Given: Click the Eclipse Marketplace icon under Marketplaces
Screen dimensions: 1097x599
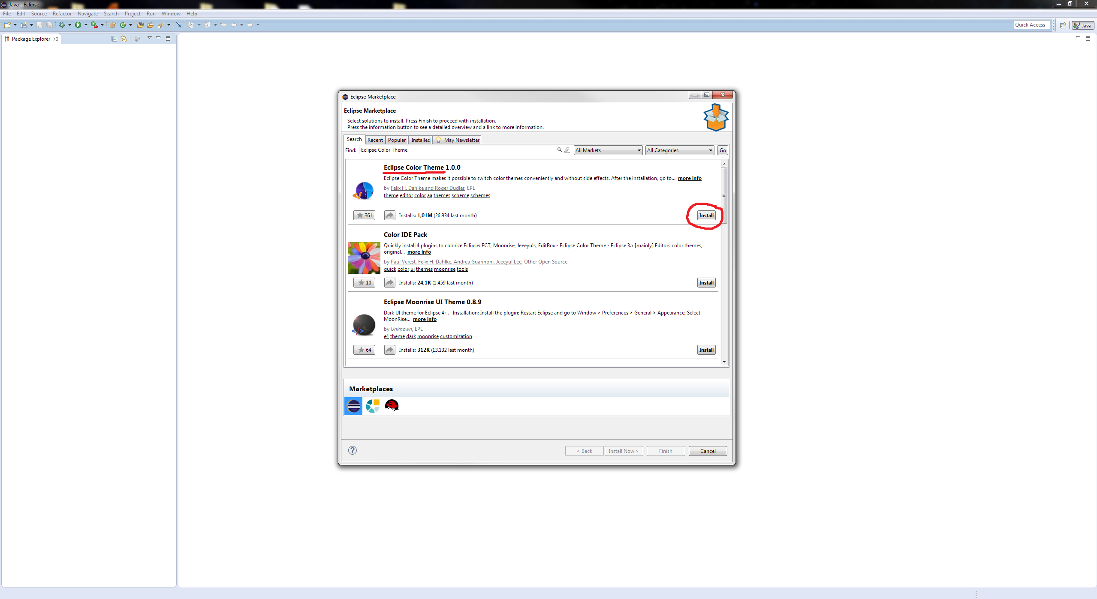Looking at the screenshot, I should tap(353, 406).
